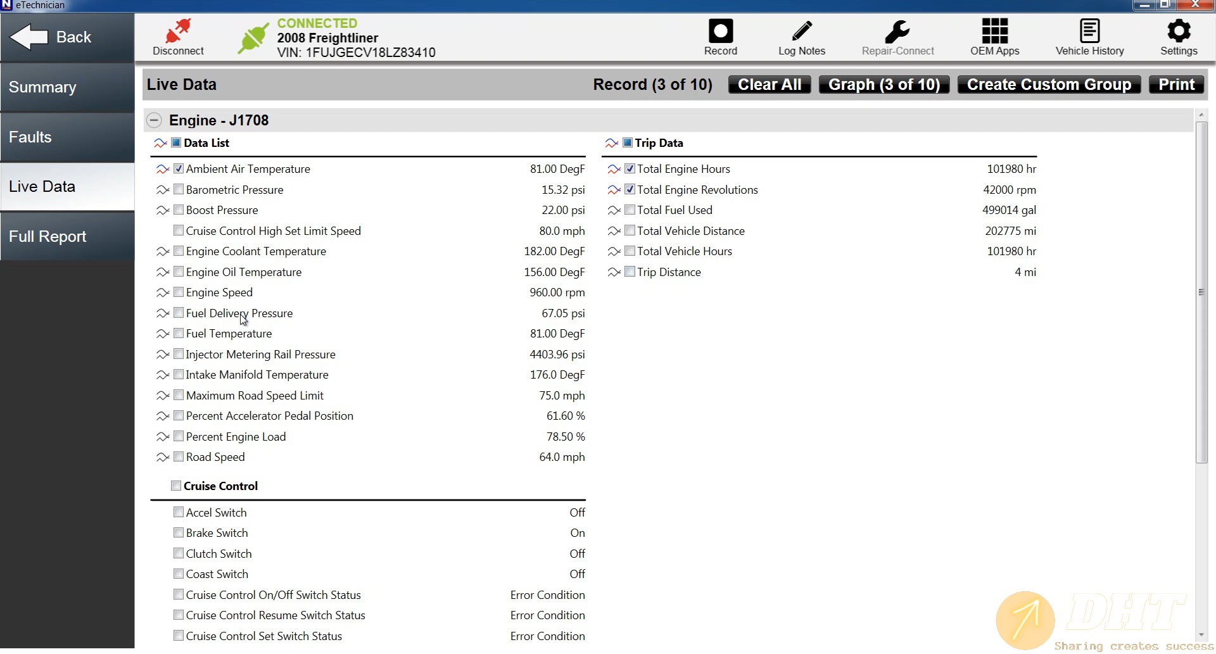Screen dimensions: 1216x654
Task: Open Log Notes pencil icon
Action: 801,32
